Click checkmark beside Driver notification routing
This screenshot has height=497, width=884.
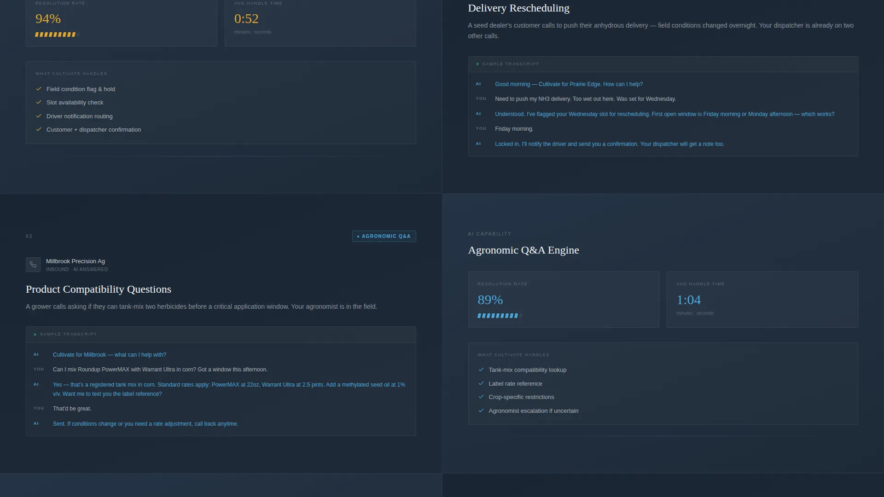pos(39,116)
